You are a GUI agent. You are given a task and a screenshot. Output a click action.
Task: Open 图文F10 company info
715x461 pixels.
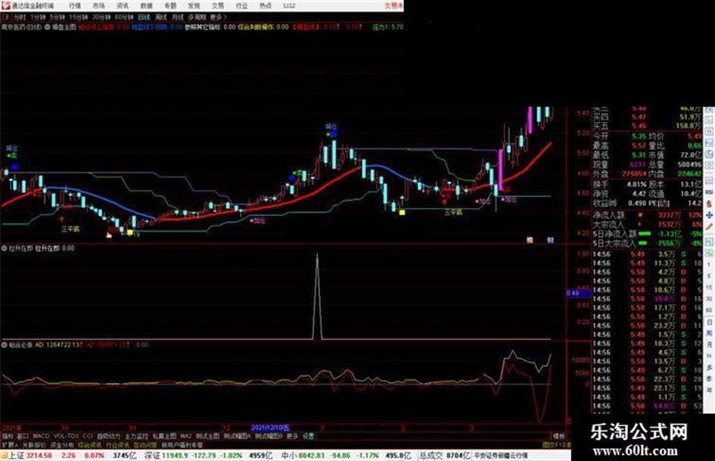[556, 444]
